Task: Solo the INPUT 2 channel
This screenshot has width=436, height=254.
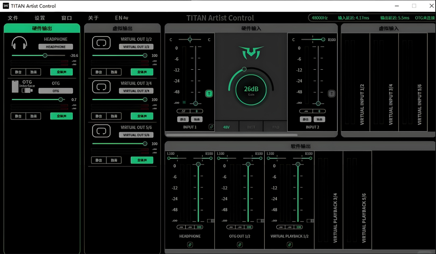Action: tap(319, 119)
